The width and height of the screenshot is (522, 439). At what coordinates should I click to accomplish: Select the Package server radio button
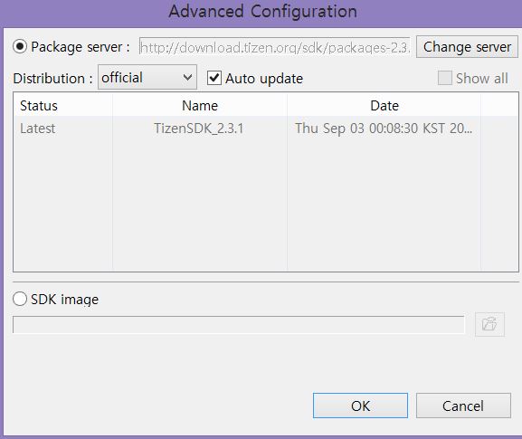[x=20, y=46]
